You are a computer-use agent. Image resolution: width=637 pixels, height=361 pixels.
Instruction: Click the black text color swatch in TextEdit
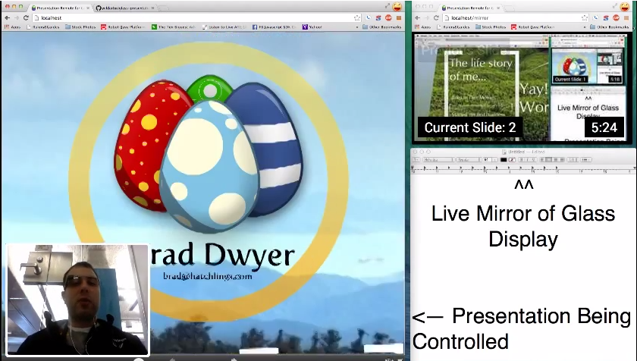click(504, 160)
